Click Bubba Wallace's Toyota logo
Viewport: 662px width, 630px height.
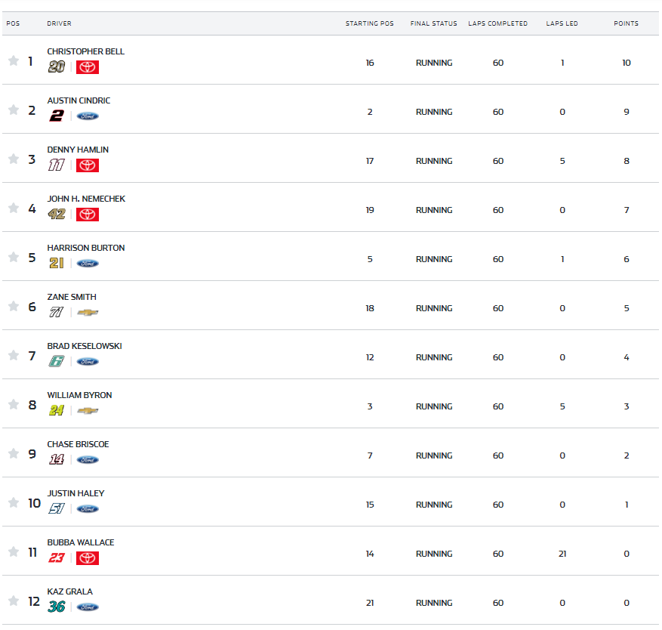click(88, 557)
